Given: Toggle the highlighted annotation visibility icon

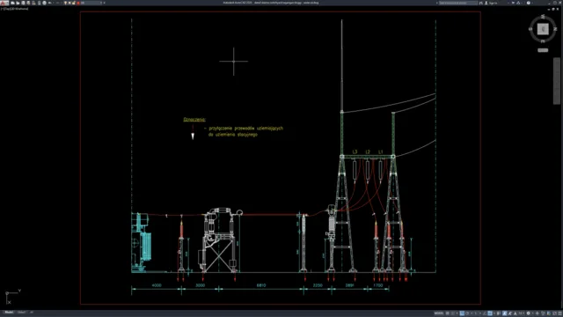Looking at the screenshot, I should pos(504,313).
